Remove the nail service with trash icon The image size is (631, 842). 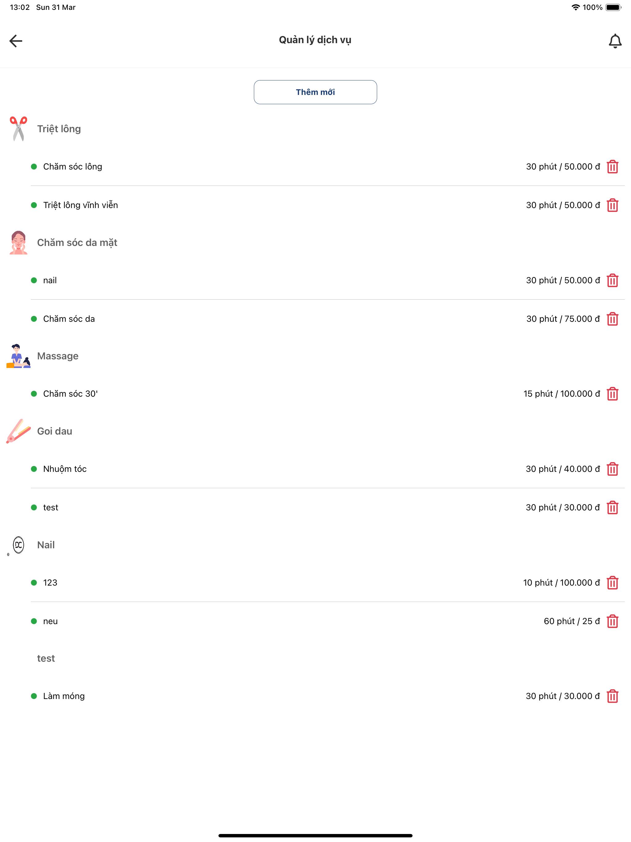click(x=612, y=280)
